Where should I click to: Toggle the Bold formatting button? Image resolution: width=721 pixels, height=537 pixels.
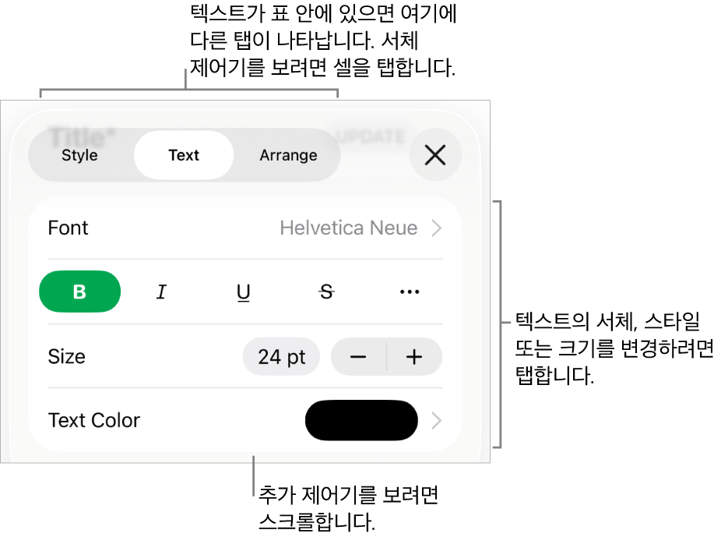click(x=80, y=291)
